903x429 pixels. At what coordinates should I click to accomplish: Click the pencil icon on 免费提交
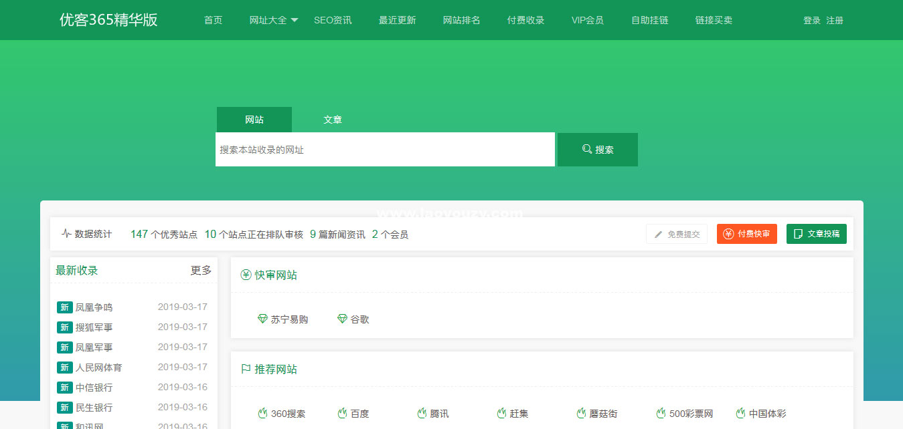tap(657, 234)
